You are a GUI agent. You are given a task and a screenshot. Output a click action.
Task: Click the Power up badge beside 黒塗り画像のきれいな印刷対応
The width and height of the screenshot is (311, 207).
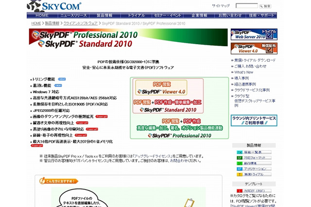[92, 129]
